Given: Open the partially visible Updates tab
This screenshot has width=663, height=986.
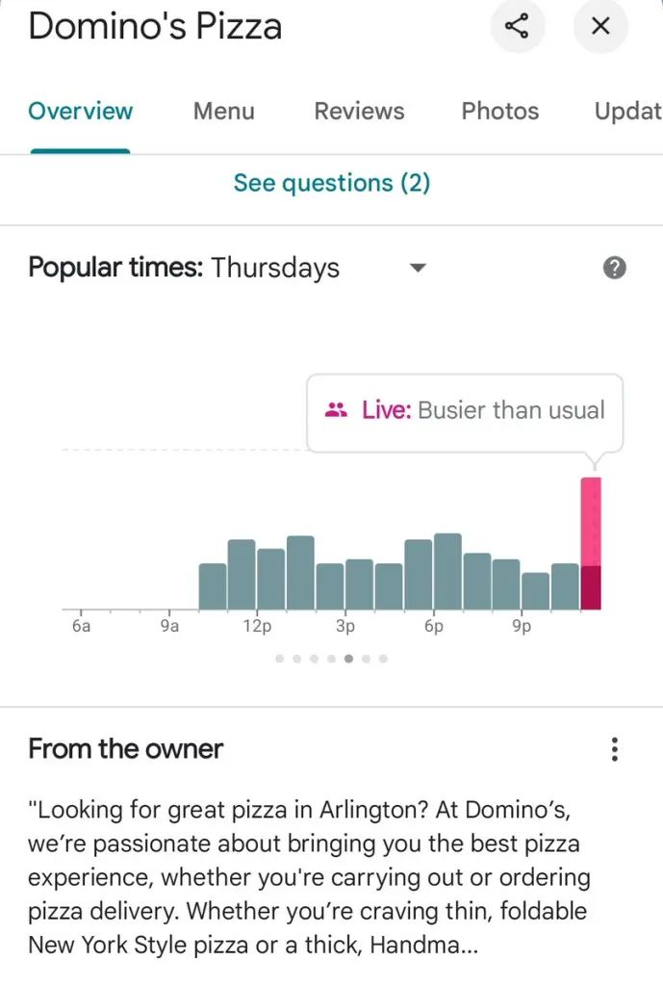Looking at the screenshot, I should (x=627, y=111).
